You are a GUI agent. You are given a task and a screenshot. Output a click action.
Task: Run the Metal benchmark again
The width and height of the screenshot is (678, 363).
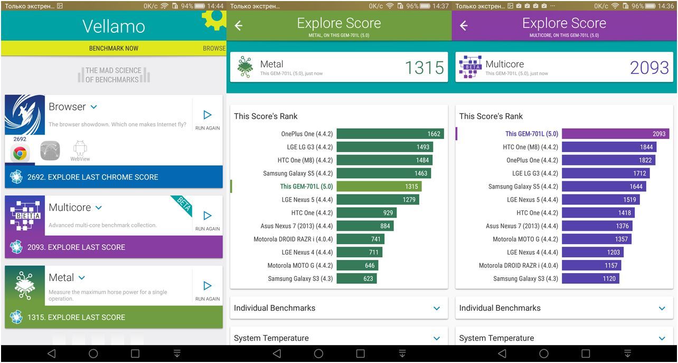click(x=207, y=290)
